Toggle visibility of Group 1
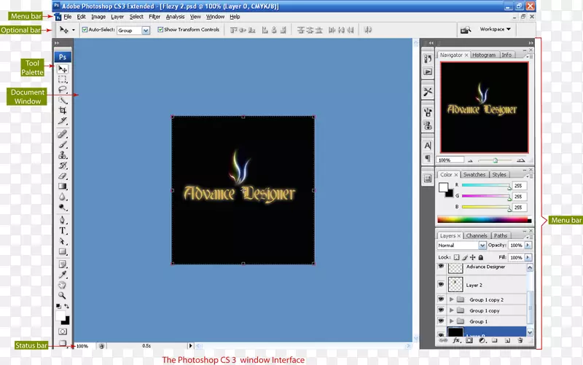 point(441,321)
